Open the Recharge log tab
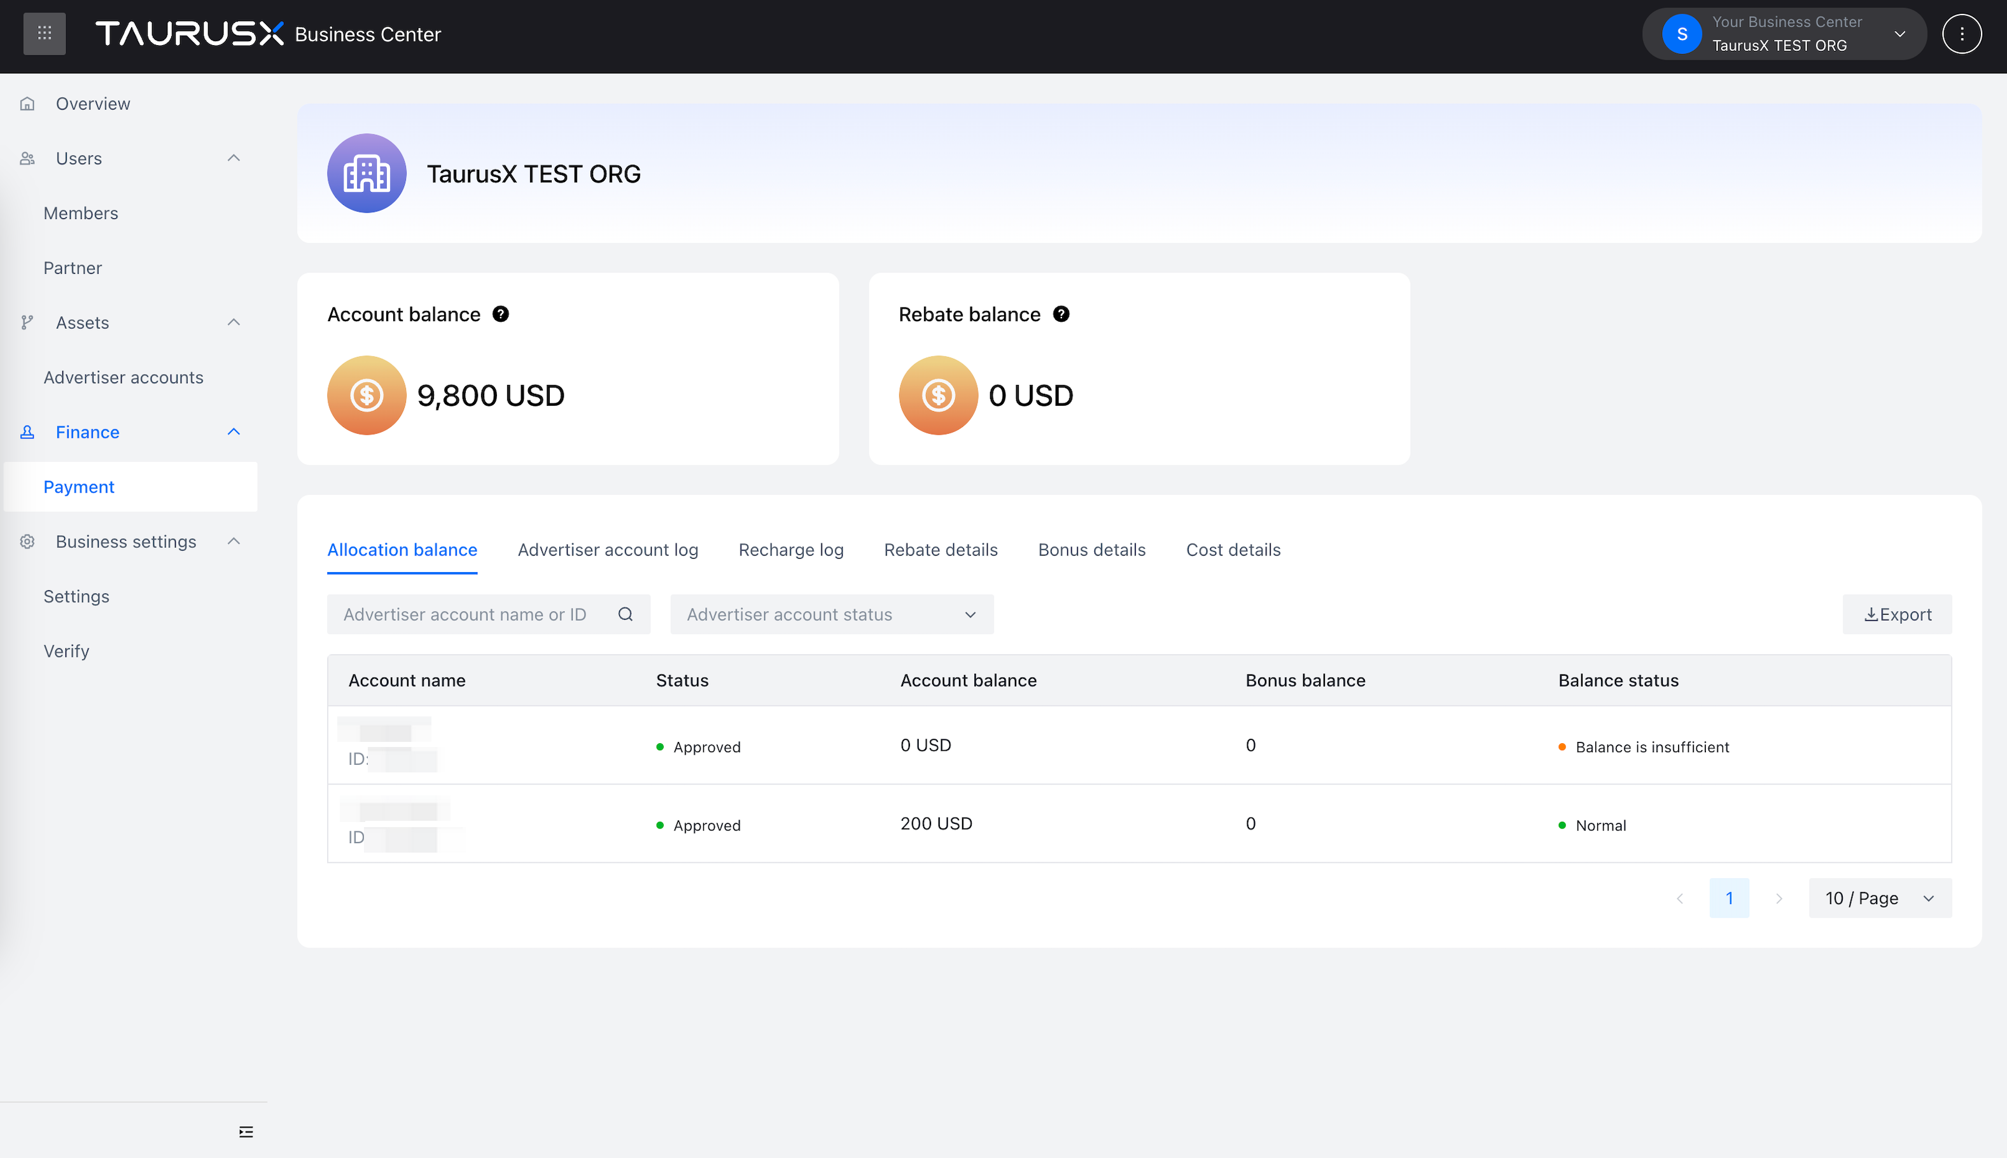Screen dimensions: 2007x1158 791,550
